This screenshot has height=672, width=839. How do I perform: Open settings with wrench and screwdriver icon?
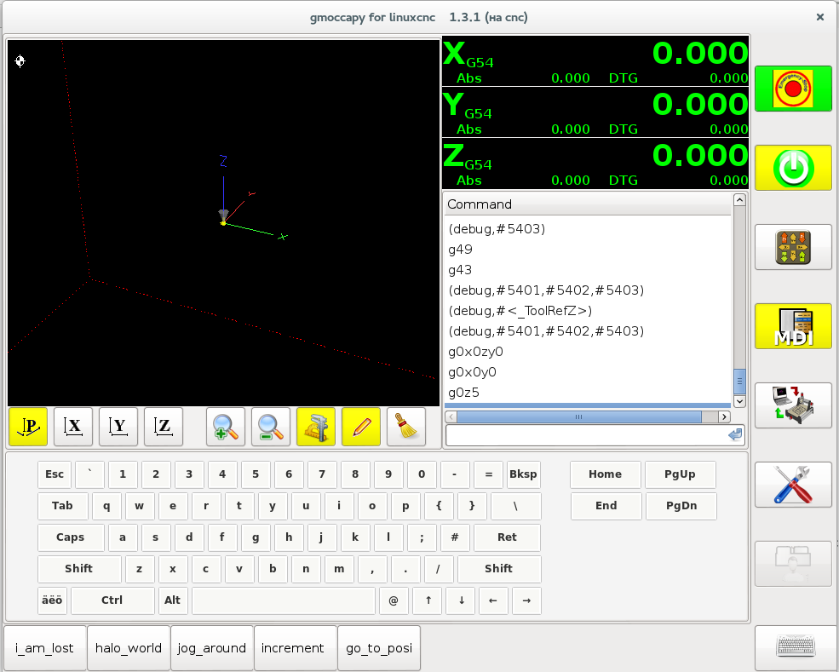pos(792,485)
